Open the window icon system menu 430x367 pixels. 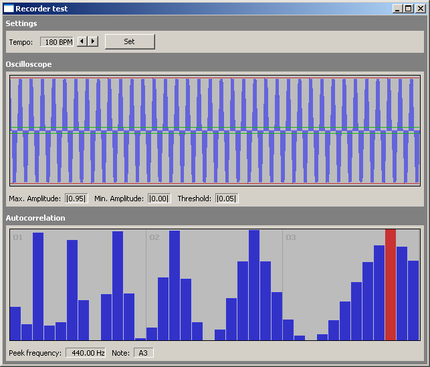[9, 9]
